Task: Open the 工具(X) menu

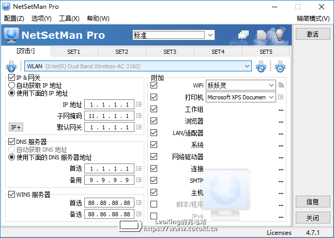Action: tap(69, 19)
